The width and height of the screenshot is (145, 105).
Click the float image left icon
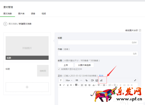[124, 85]
